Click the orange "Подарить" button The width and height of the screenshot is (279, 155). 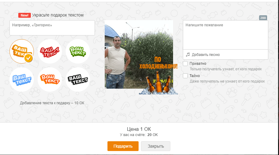click(x=123, y=146)
